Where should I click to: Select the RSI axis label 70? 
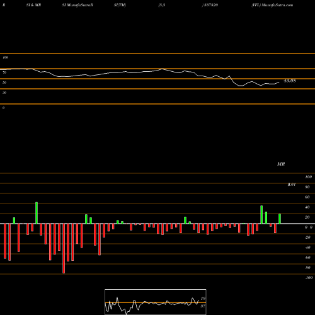coord(4,72)
